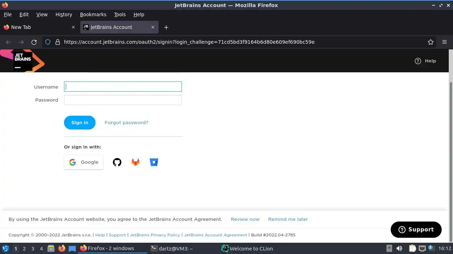Open the Help menu in menu bar
This screenshot has height=254, width=453.
click(x=139, y=14)
